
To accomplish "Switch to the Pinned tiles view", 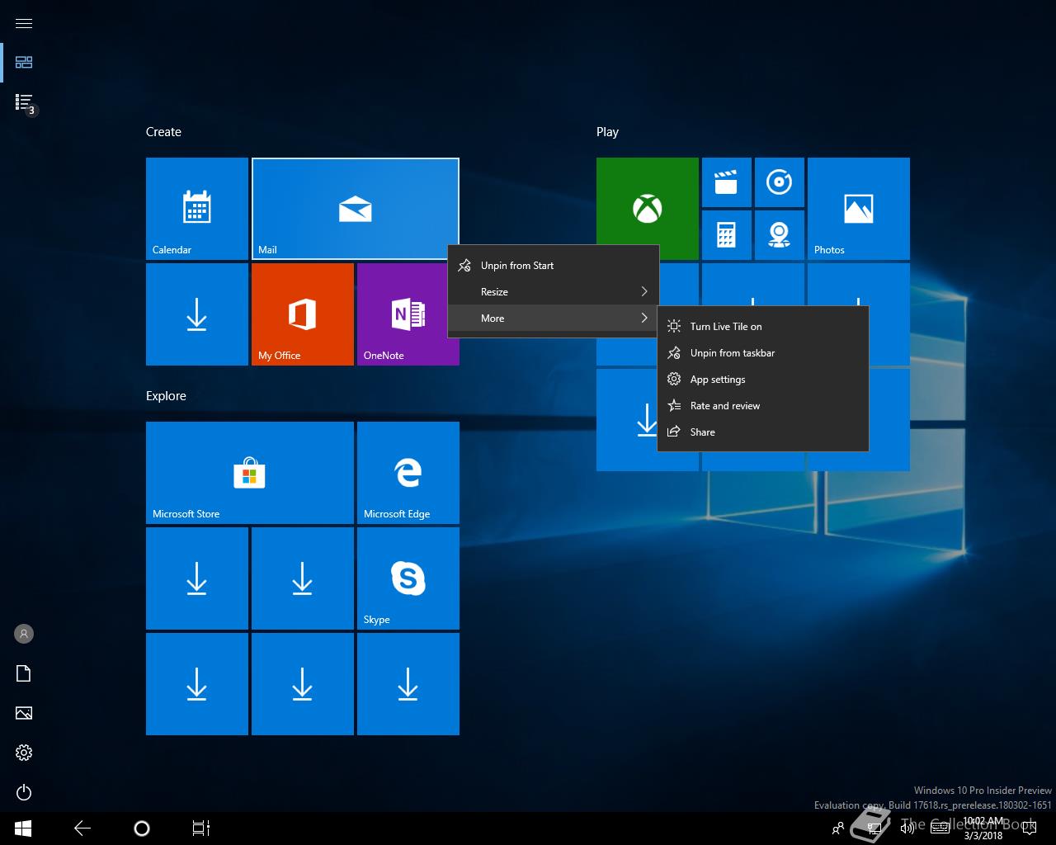I will pyautogui.click(x=24, y=62).
